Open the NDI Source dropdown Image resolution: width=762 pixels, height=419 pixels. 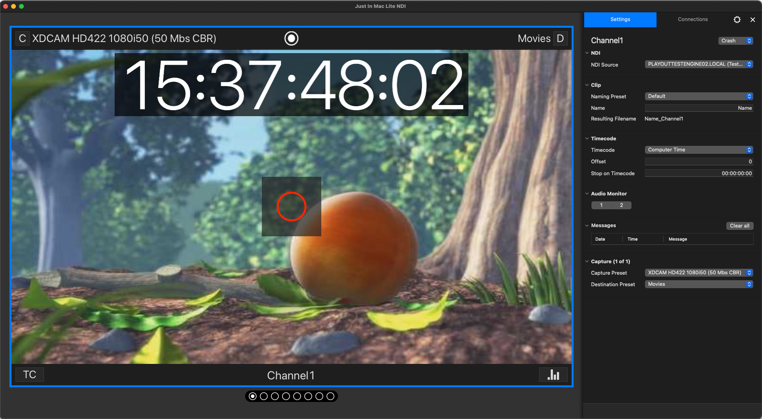(x=699, y=64)
